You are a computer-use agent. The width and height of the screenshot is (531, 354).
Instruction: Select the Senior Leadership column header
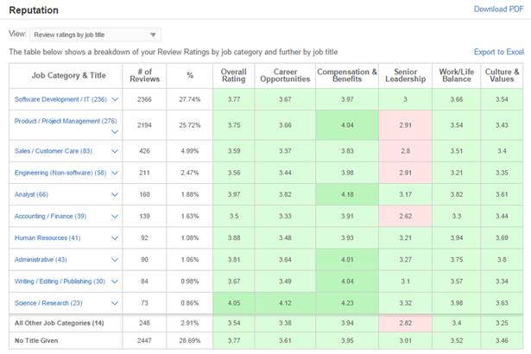[x=405, y=75]
